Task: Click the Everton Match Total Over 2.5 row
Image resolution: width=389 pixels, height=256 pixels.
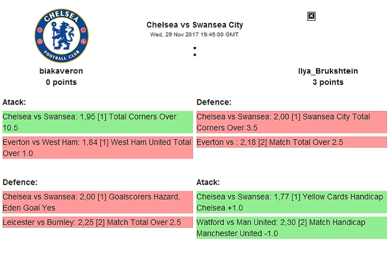Action: pyautogui.click(x=291, y=142)
